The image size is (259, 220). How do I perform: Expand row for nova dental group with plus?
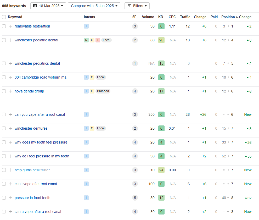pyautogui.click(x=10, y=91)
